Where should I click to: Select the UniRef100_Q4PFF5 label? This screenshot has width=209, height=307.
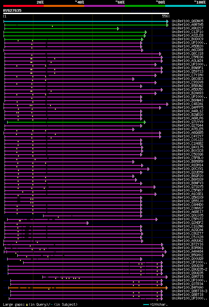point(187,107)
